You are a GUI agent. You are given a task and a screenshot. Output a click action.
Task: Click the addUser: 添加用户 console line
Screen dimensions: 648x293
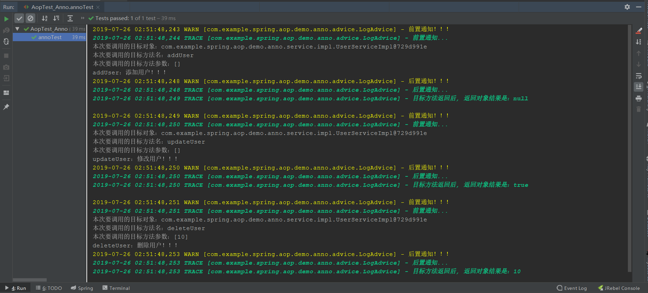(x=129, y=72)
